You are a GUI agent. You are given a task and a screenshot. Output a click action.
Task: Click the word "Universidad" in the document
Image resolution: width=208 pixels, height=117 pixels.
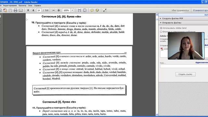click(110, 75)
